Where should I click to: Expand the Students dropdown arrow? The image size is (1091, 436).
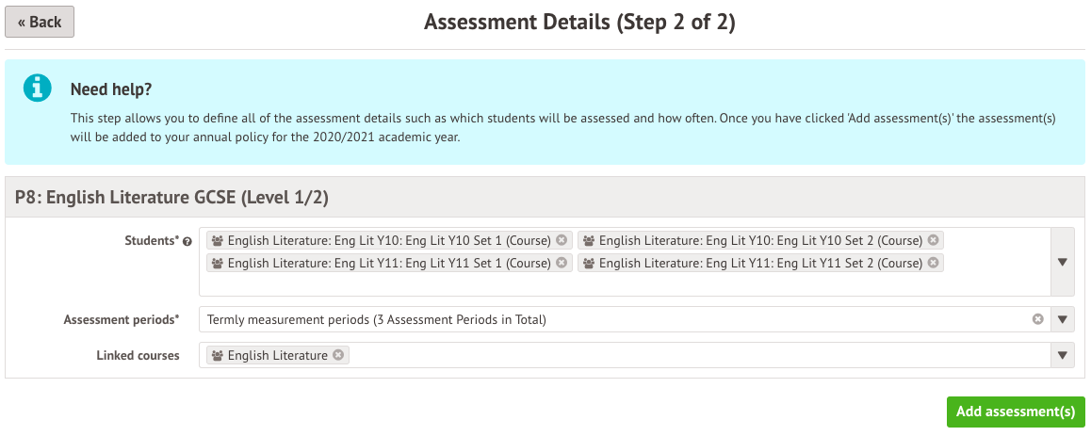click(x=1063, y=263)
